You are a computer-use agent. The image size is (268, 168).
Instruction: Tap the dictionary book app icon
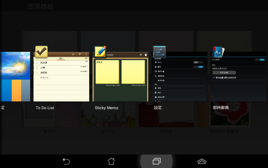[219, 52]
